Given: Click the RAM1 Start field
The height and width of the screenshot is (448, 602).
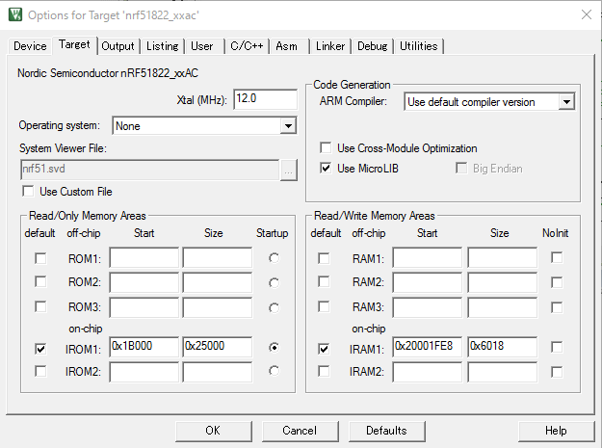Looking at the screenshot, I should [428, 257].
